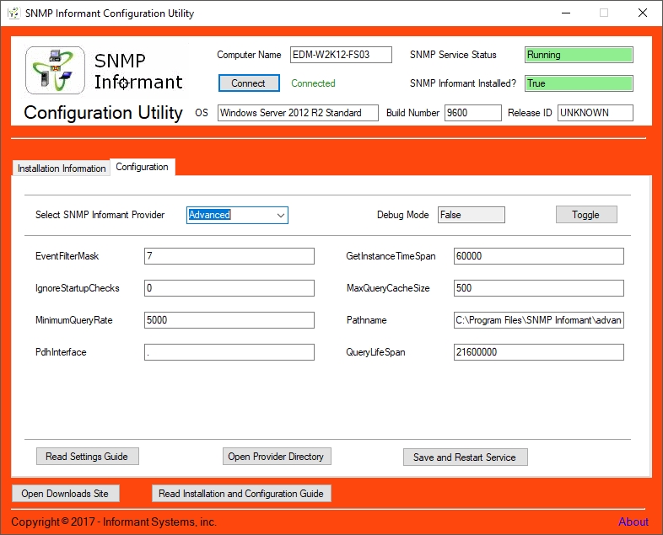This screenshot has width=663, height=535.
Task: Click the QueryLifeSpan label
Action: 375,352
